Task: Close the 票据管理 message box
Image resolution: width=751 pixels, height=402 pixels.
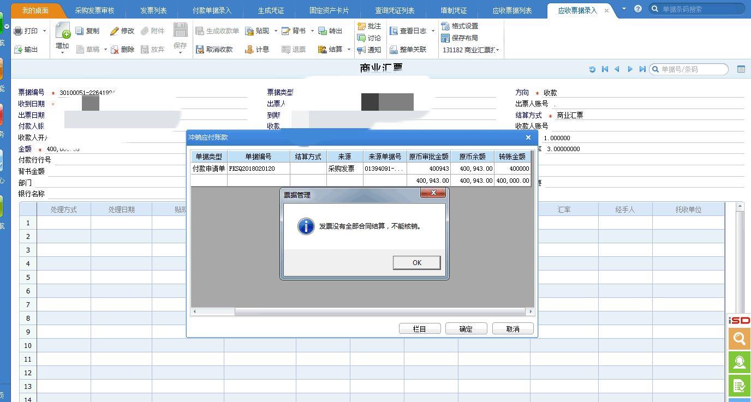Action: click(433, 193)
